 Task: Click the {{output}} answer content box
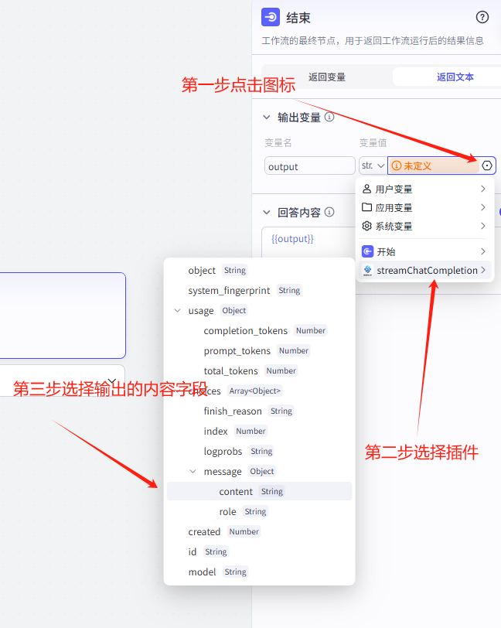pos(308,241)
